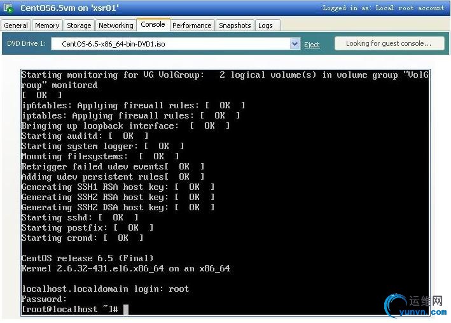Click the 'Generating SSH2 DSA host key' line
Viewport: 451px width, 323px height.
click(118, 207)
